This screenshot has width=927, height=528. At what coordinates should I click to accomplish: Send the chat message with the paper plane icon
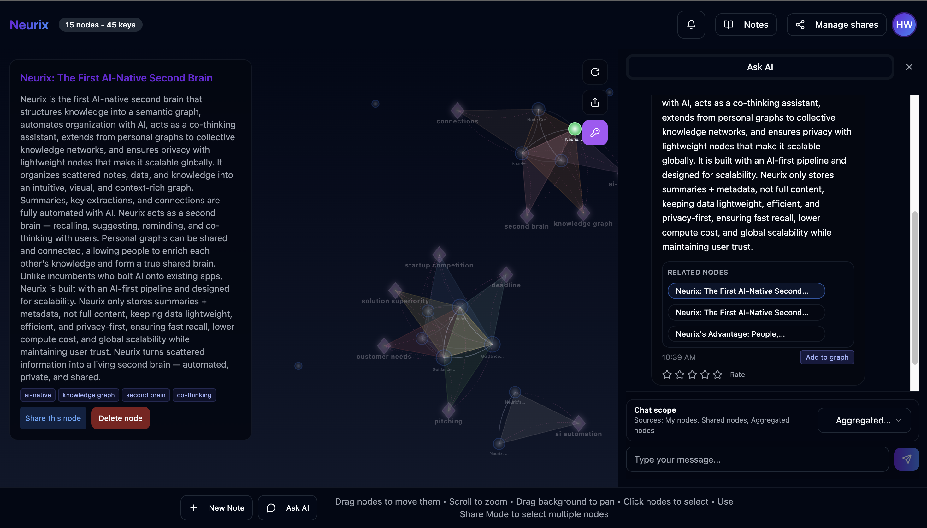click(906, 459)
